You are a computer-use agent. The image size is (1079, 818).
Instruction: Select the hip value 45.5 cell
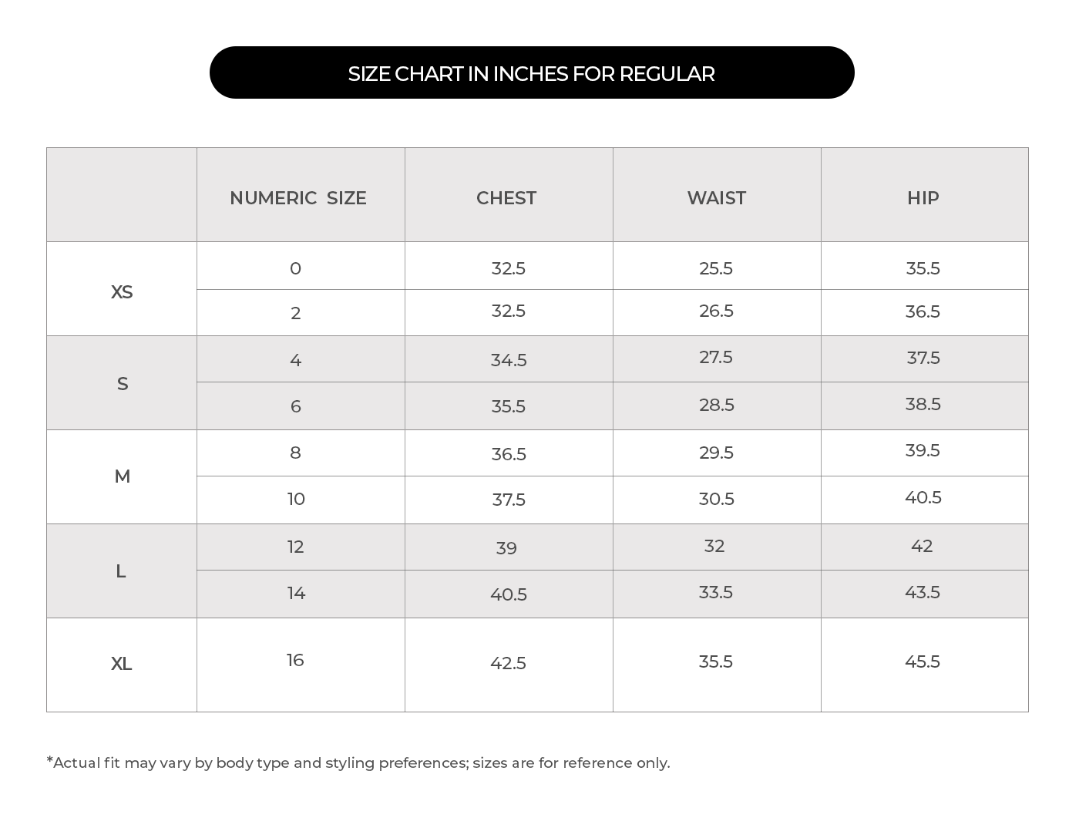tap(923, 661)
